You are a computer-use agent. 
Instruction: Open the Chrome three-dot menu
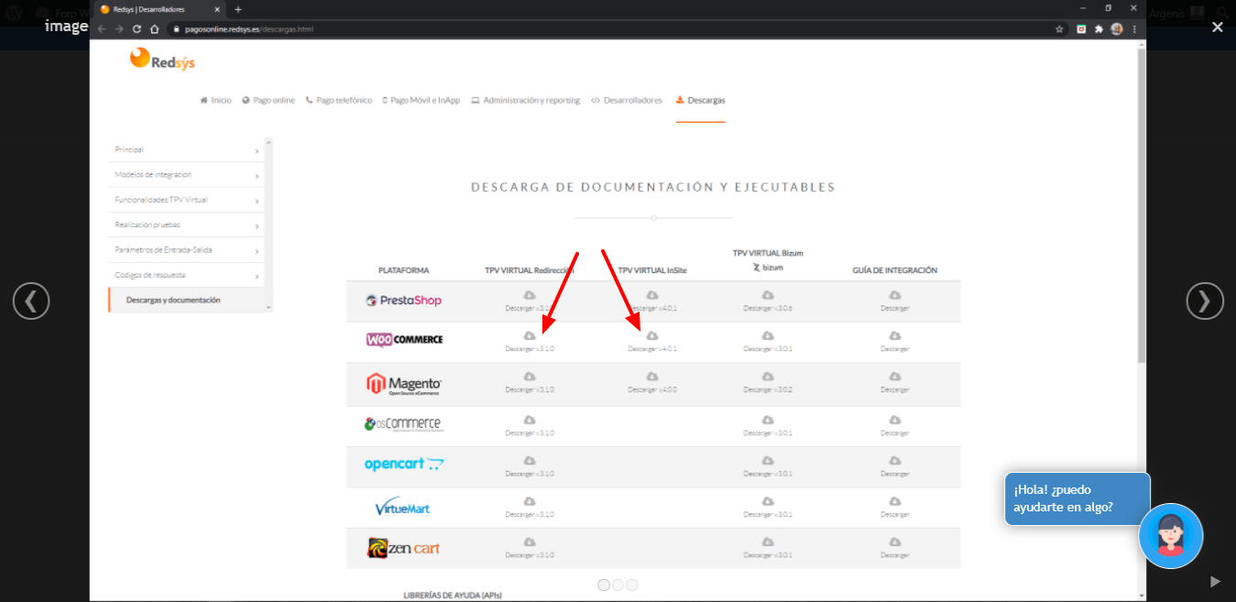click(x=1134, y=28)
